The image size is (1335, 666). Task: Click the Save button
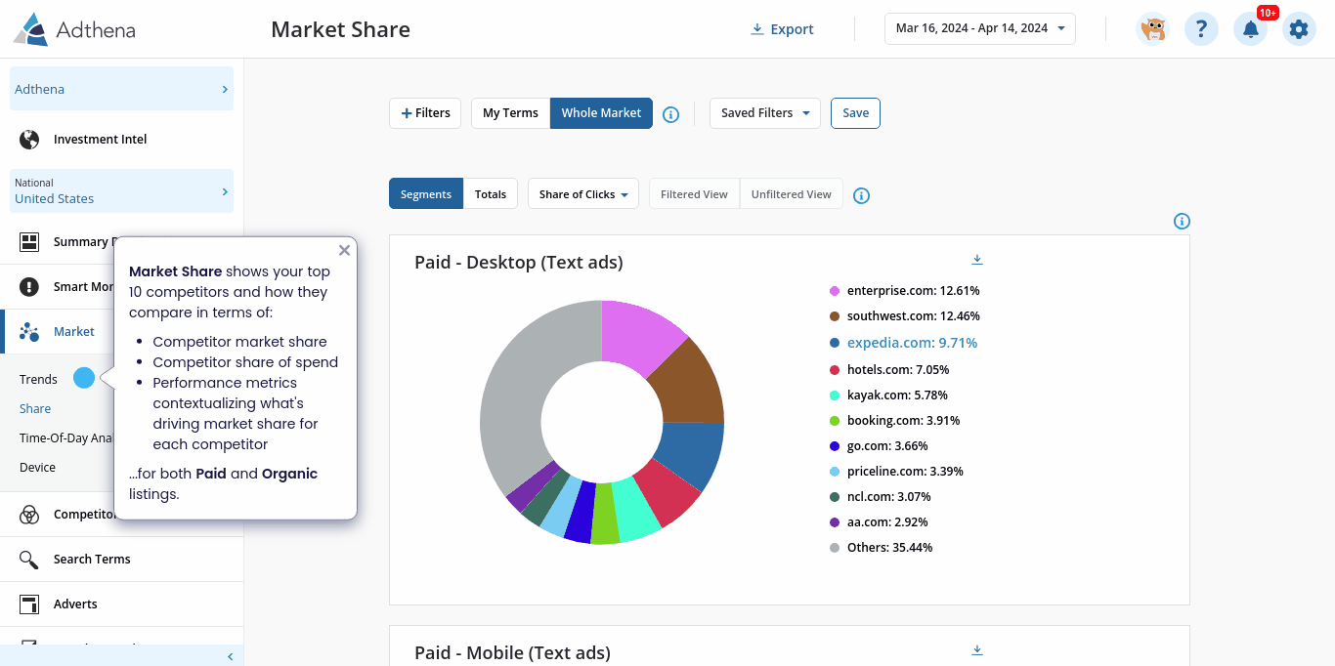pyautogui.click(x=855, y=113)
